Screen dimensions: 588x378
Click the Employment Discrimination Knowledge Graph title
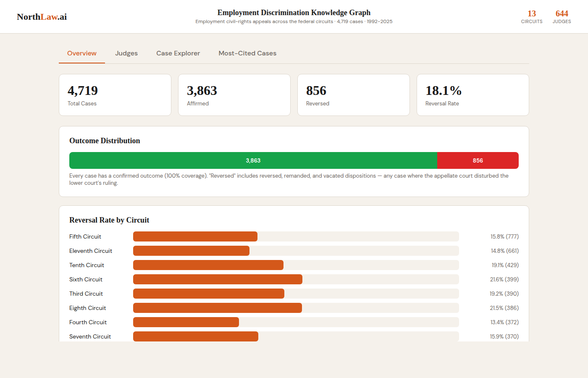(x=294, y=13)
